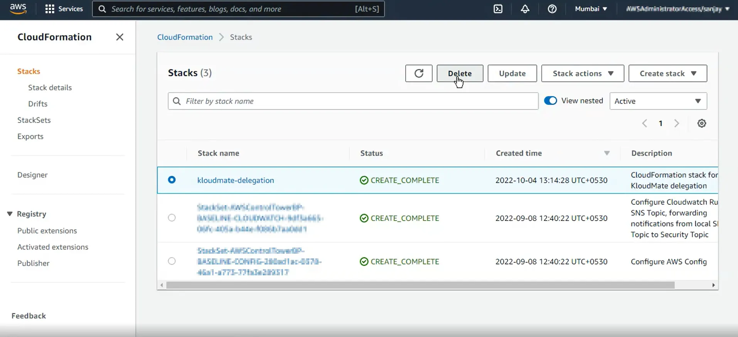The height and width of the screenshot is (337, 738).
Task: Go to previous page of stacks
Action: coord(644,123)
